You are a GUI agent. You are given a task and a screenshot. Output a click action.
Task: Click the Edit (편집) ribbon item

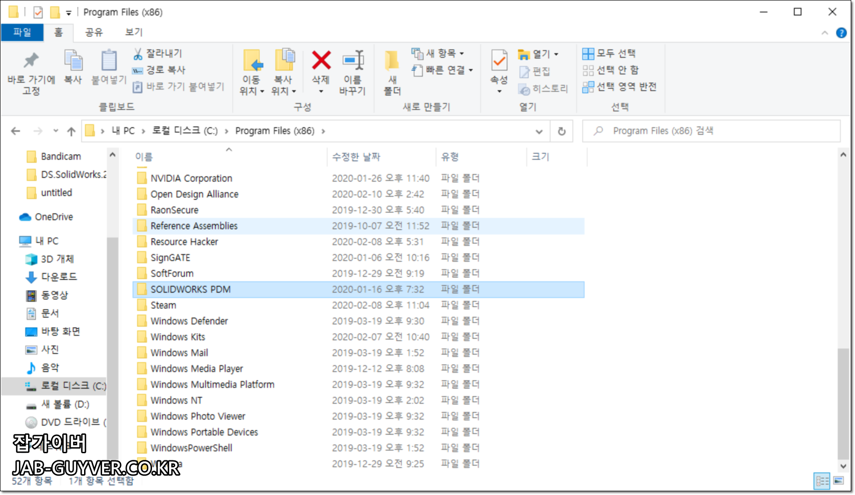point(535,72)
